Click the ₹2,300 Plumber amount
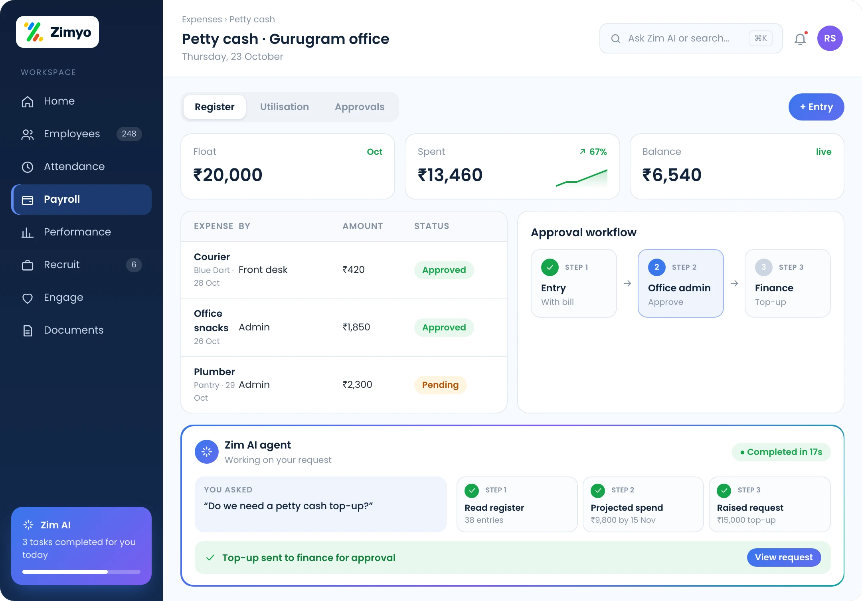862x601 pixels. coord(357,385)
